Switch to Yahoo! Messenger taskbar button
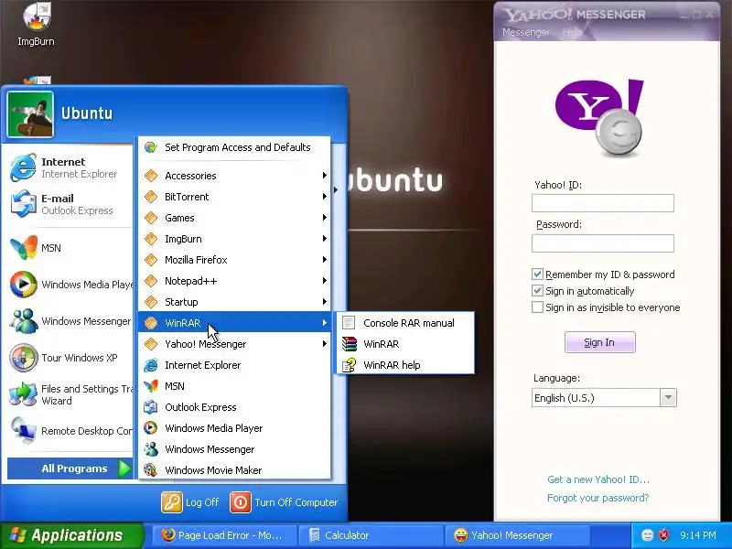Viewport: 732px width, 549px height. point(517,535)
